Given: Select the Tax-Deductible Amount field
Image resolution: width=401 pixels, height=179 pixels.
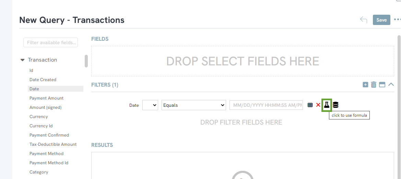Looking at the screenshot, I should point(53,144).
